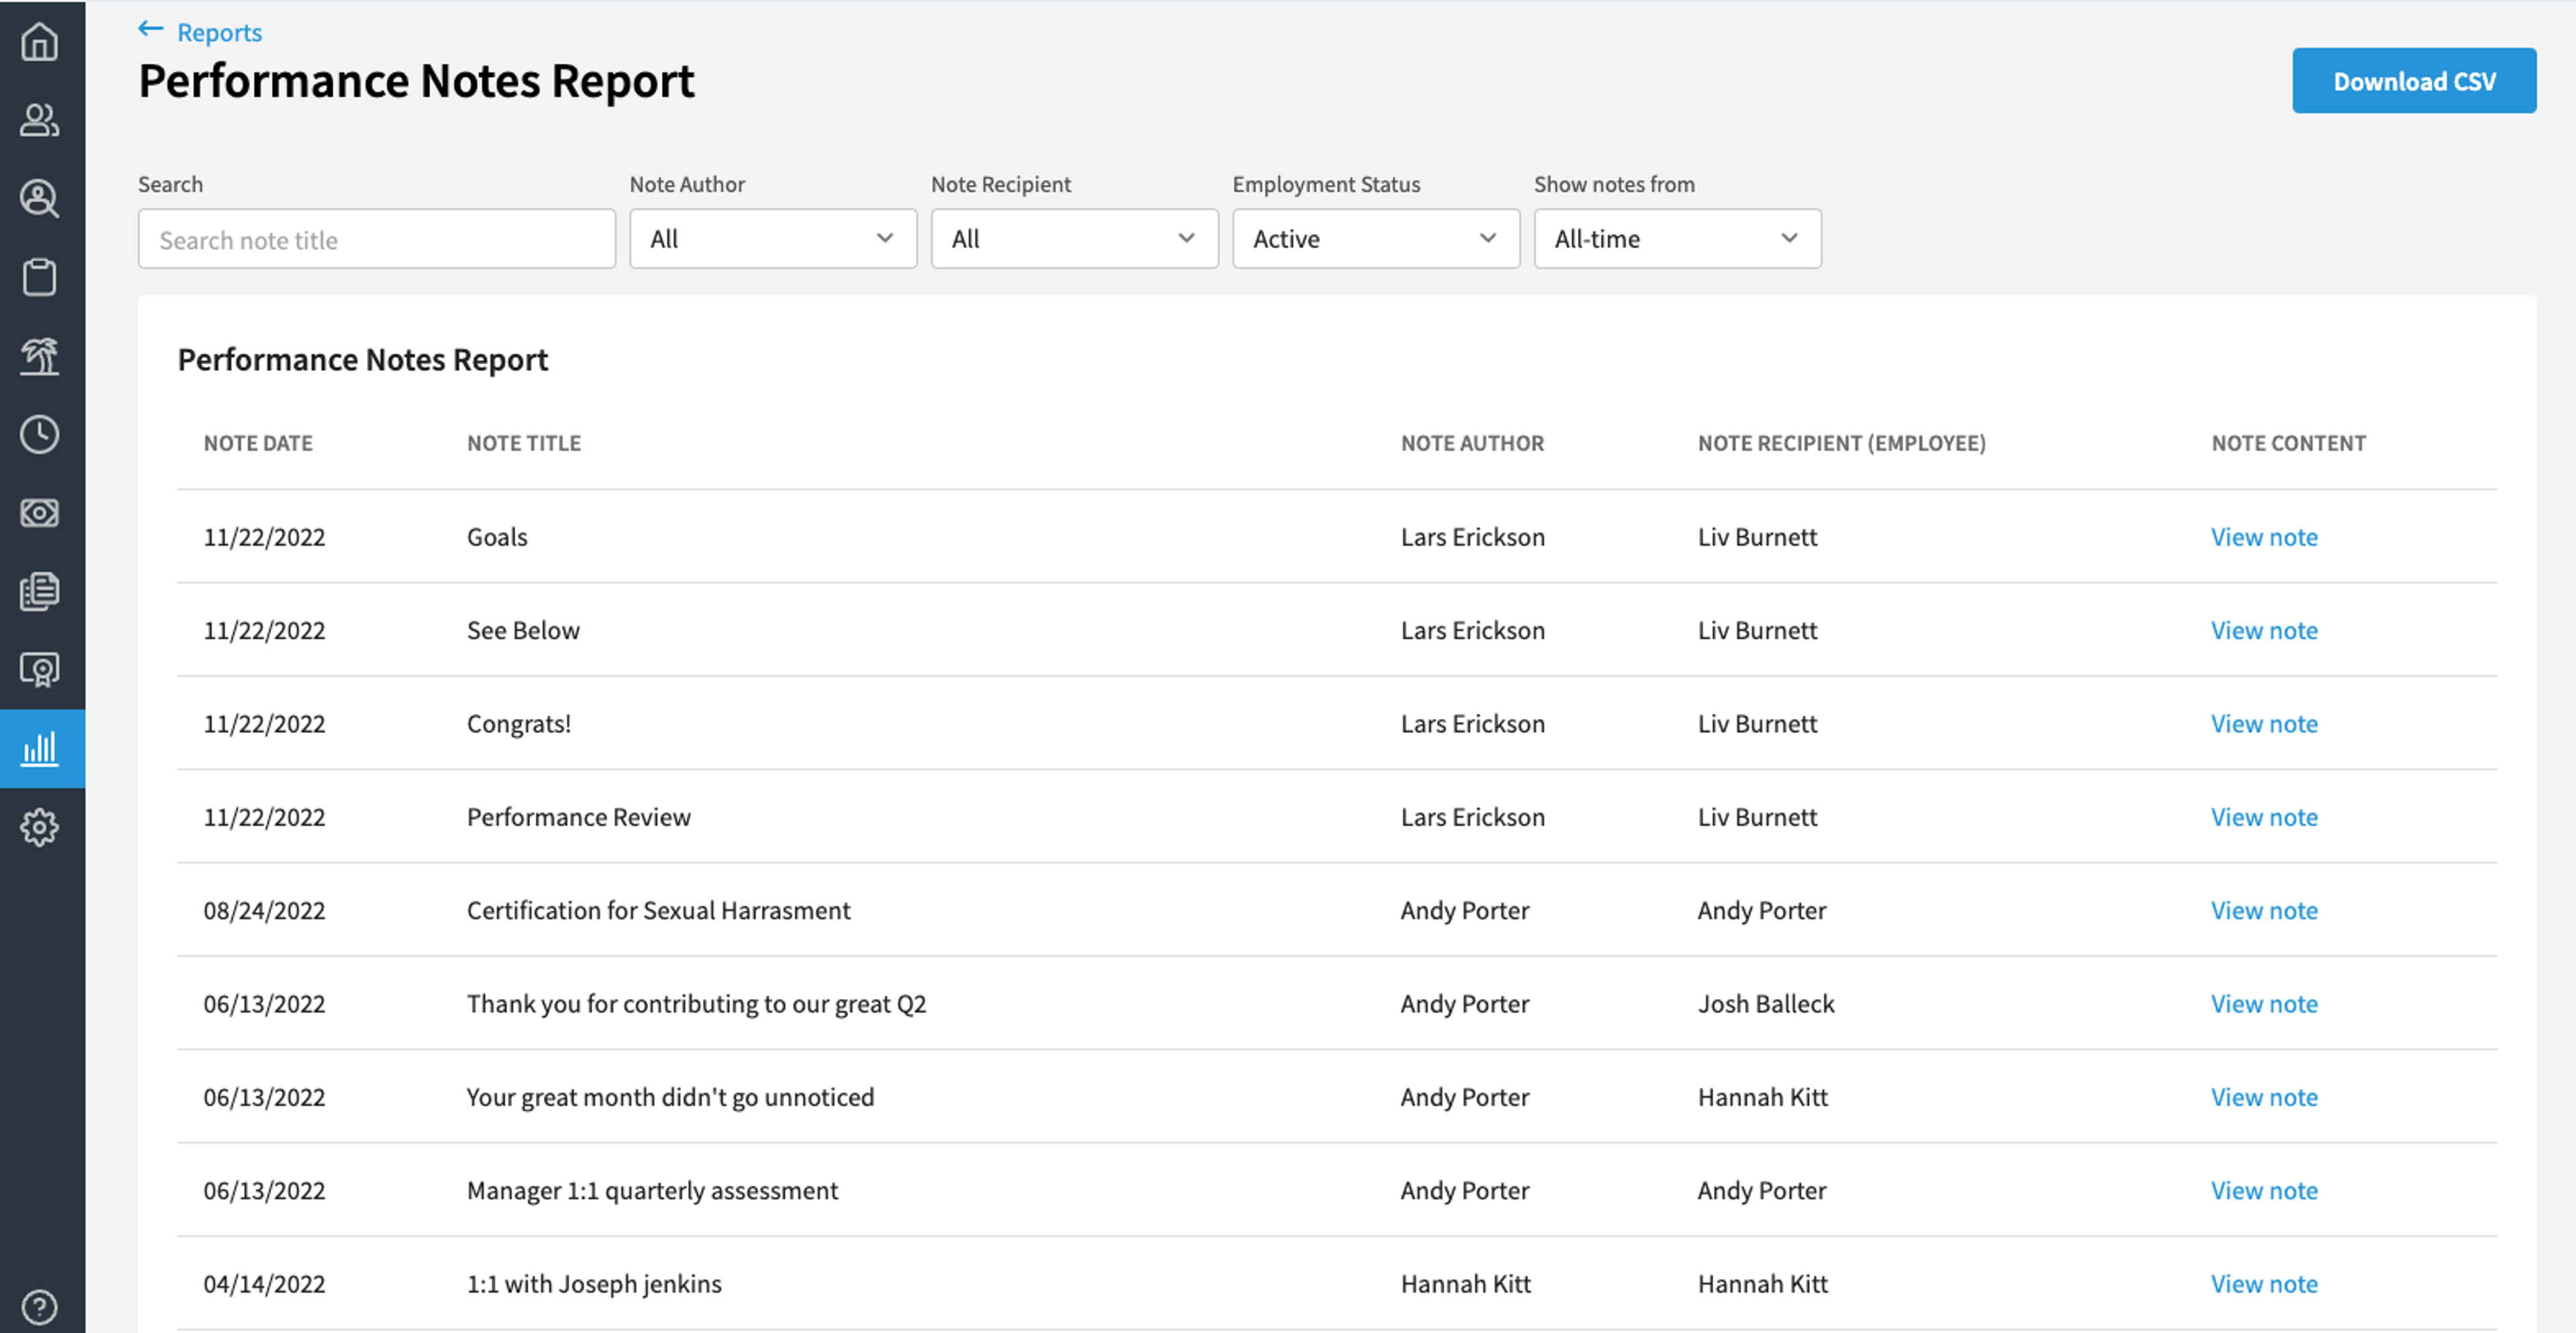Screen dimensions: 2576x1333
Task: Open the Note Recipient dropdown
Action: (1074, 239)
